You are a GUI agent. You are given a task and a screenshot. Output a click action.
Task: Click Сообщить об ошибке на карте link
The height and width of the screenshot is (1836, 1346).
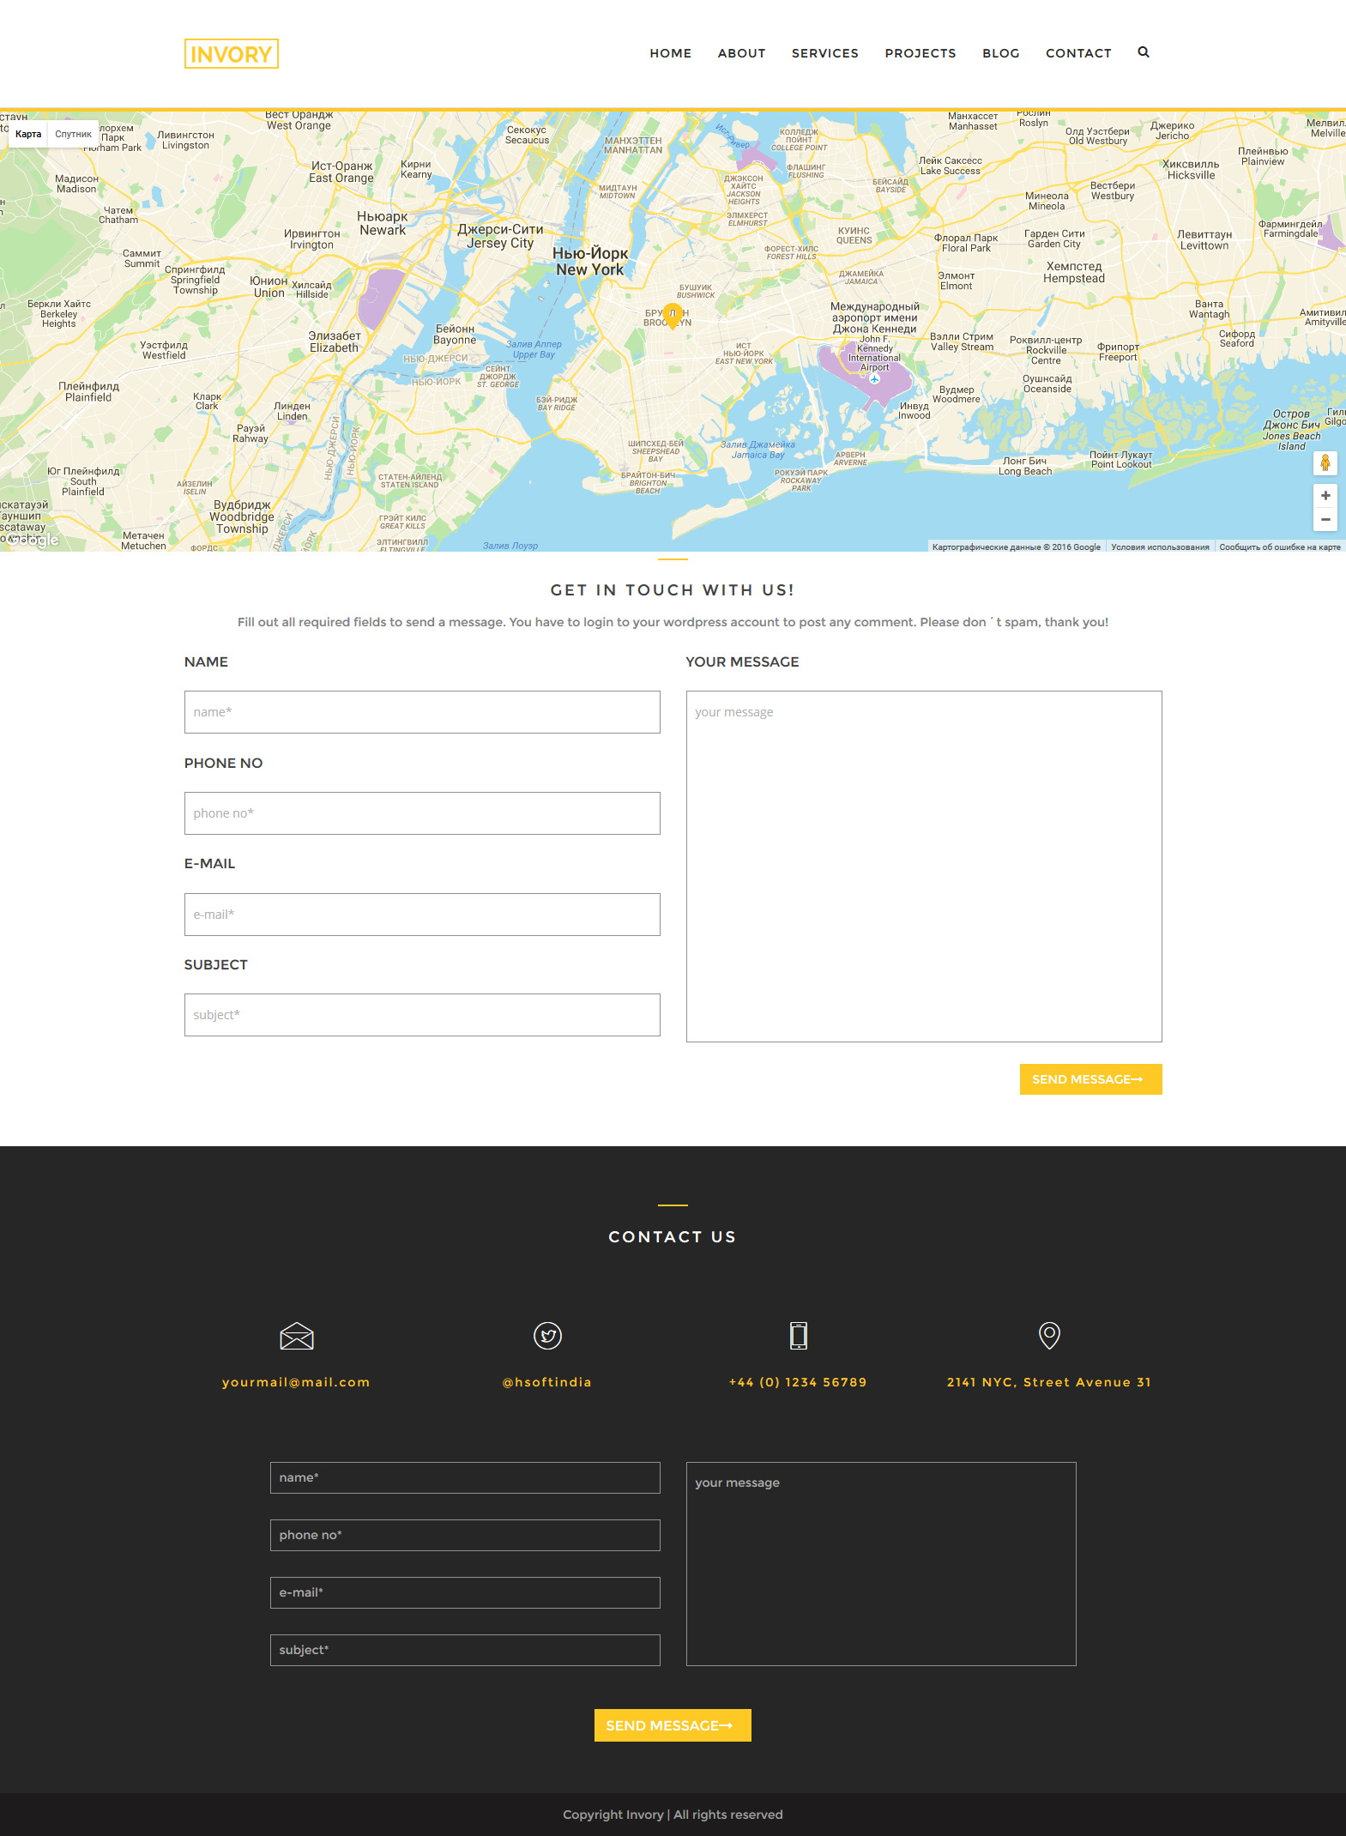pos(1280,547)
